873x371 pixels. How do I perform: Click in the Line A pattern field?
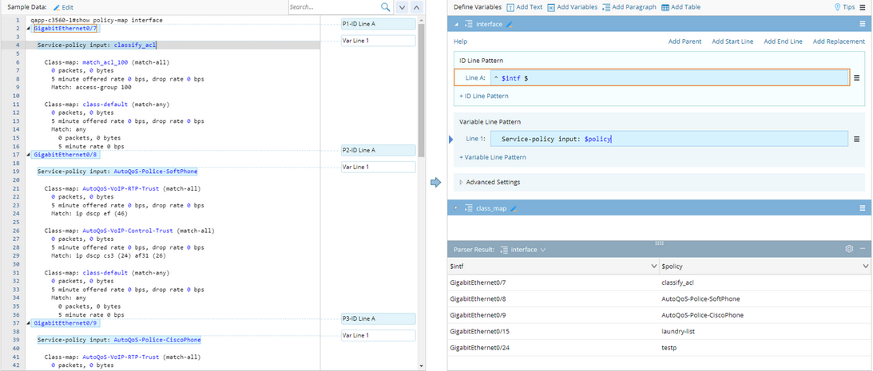669,78
